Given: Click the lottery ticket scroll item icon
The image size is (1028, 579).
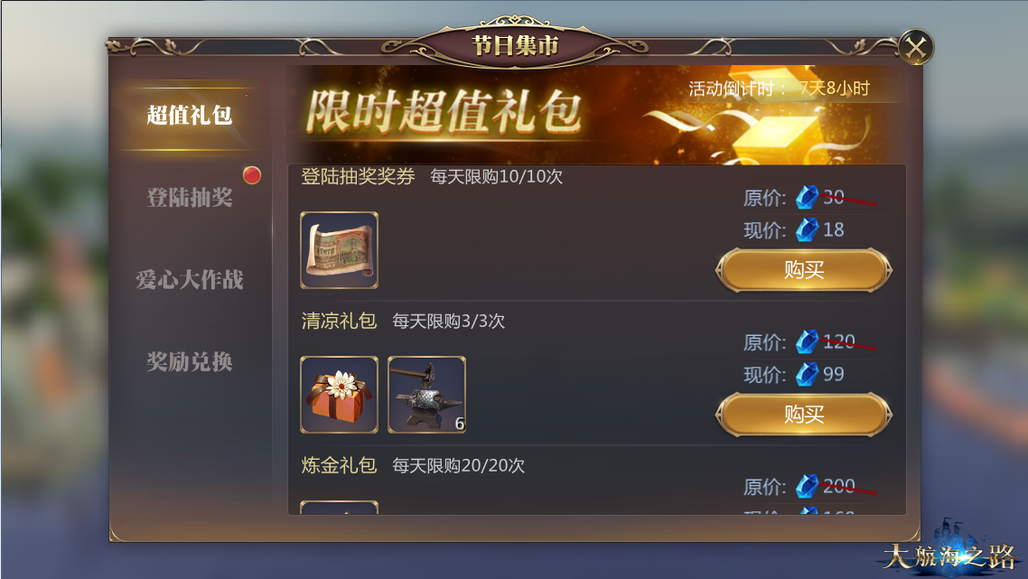Looking at the screenshot, I should click(339, 250).
